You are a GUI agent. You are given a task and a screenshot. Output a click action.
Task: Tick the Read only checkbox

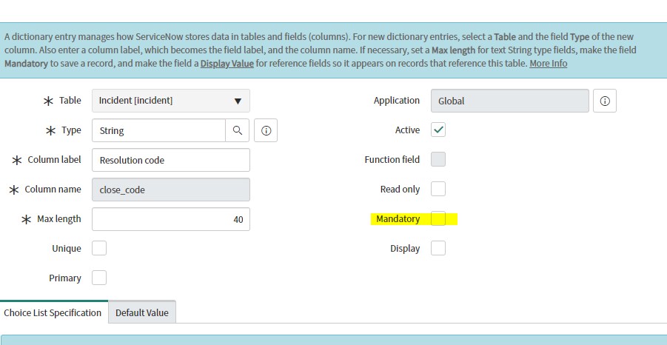[438, 190]
